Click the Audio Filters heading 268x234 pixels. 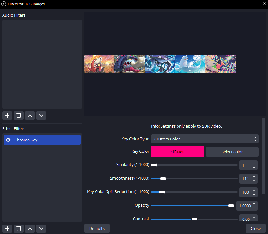(x=14, y=15)
